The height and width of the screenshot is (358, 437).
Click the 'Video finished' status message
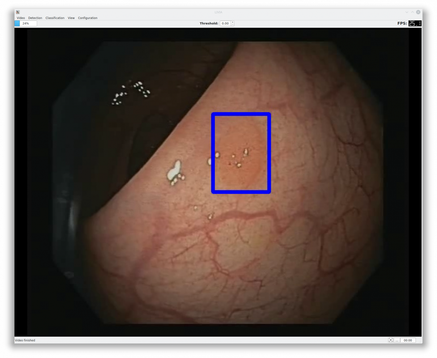click(x=25, y=340)
